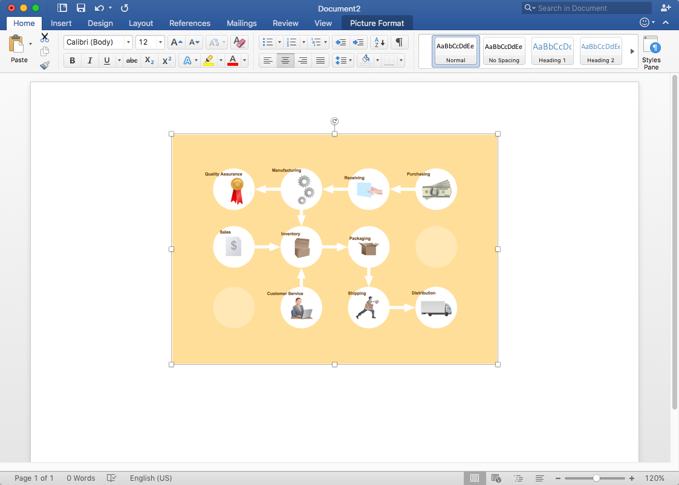Show paragraph marks with pilcrow icon
Image resolution: width=679 pixels, height=485 pixels.
click(x=399, y=42)
